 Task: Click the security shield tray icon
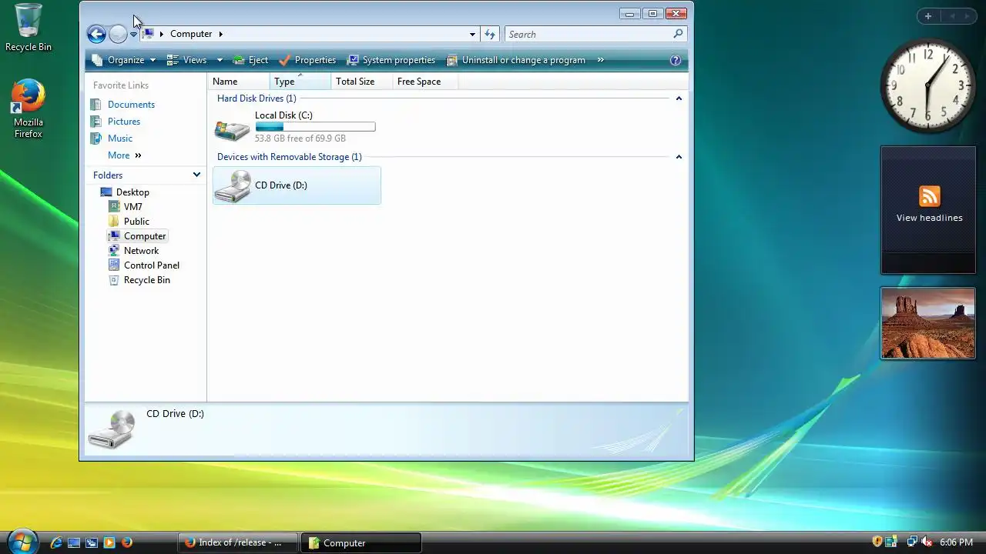click(877, 542)
